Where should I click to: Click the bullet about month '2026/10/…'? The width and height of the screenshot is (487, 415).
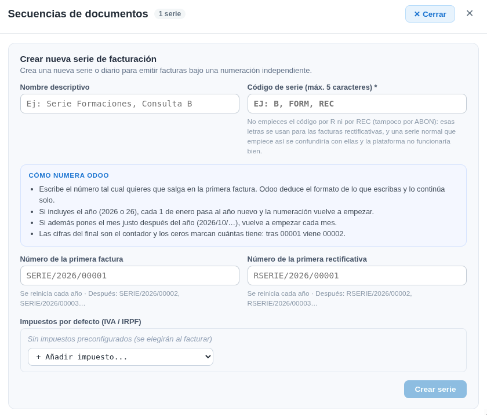tap(188, 223)
